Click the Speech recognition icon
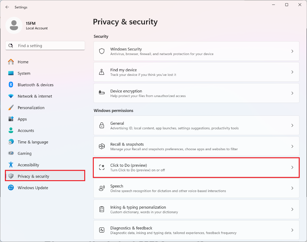 [102, 188]
